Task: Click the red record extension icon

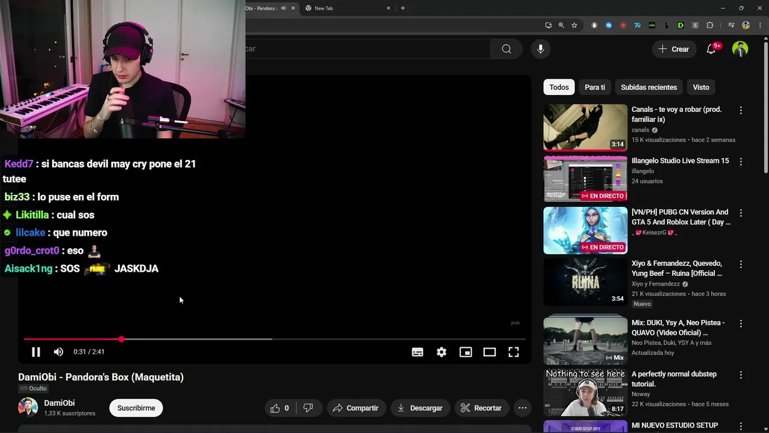Action: click(623, 25)
